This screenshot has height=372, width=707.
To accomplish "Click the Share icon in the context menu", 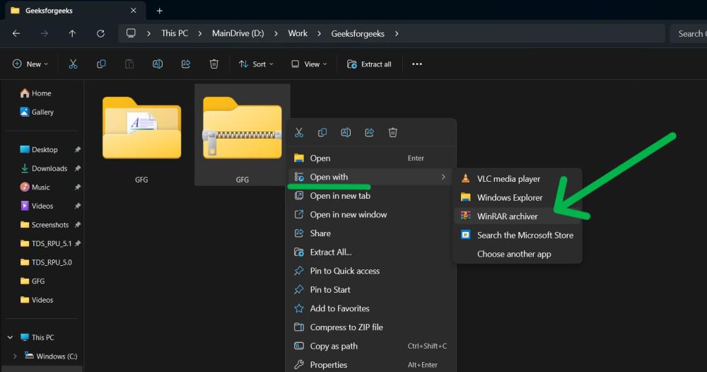I will pyautogui.click(x=369, y=132).
